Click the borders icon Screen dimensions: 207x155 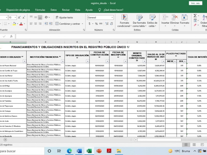click(x=5, y=24)
